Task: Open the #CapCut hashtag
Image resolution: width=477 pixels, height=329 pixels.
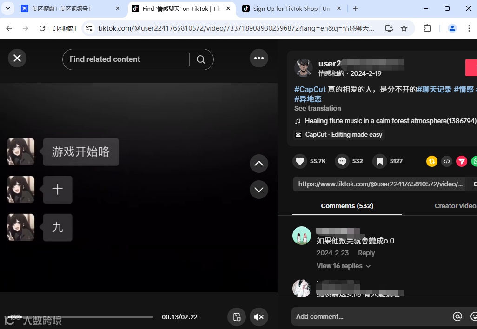Action: click(x=310, y=89)
